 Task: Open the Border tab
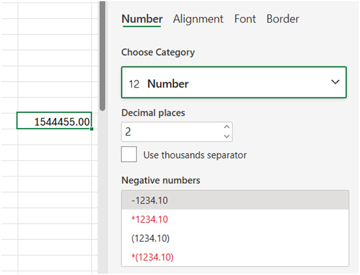click(x=283, y=19)
